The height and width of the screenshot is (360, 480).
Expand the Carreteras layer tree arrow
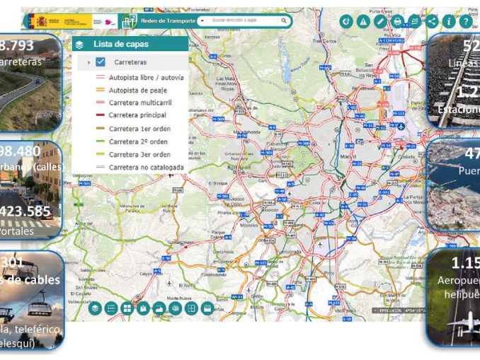[x=88, y=62]
